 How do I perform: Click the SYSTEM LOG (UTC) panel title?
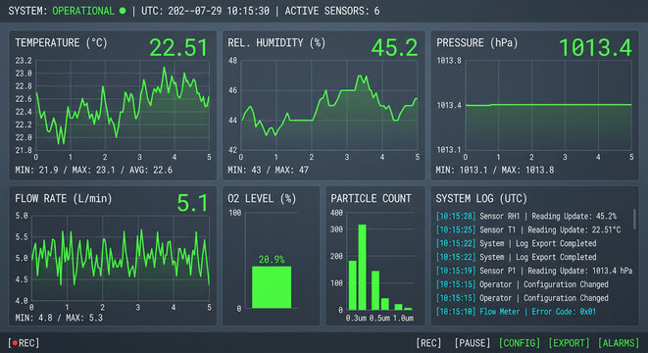tap(481, 198)
